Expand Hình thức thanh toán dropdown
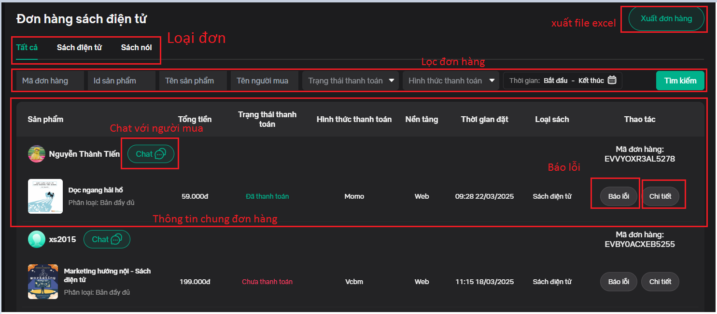This screenshot has height=314, width=717. coord(451,81)
